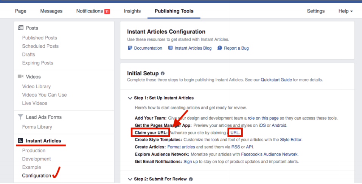Click the Android link

pos(279,125)
